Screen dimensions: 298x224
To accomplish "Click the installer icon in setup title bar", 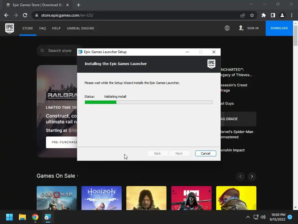I will click(80, 52).
